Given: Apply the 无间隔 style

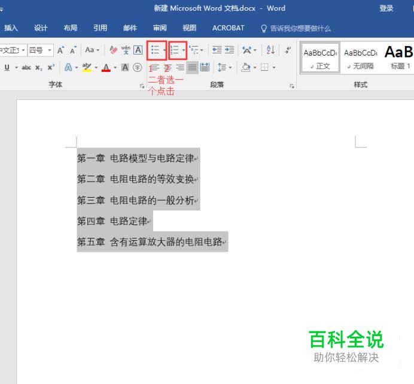Looking at the screenshot, I should tap(360, 58).
